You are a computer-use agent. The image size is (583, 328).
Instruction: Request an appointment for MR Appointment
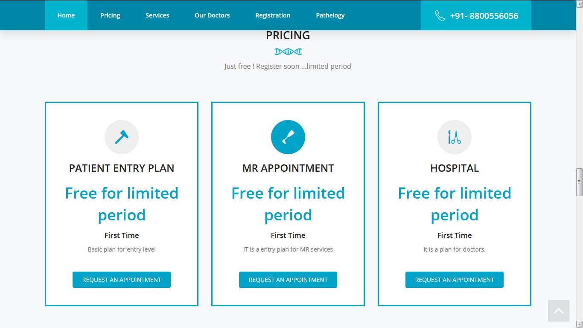(288, 280)
